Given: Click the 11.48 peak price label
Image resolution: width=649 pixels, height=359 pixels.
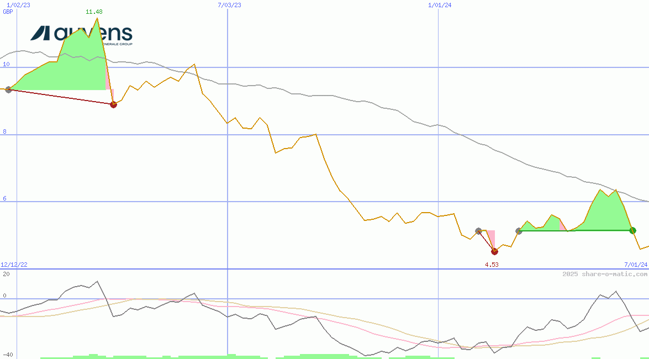Looking at the screenshot, I should 94,12.
